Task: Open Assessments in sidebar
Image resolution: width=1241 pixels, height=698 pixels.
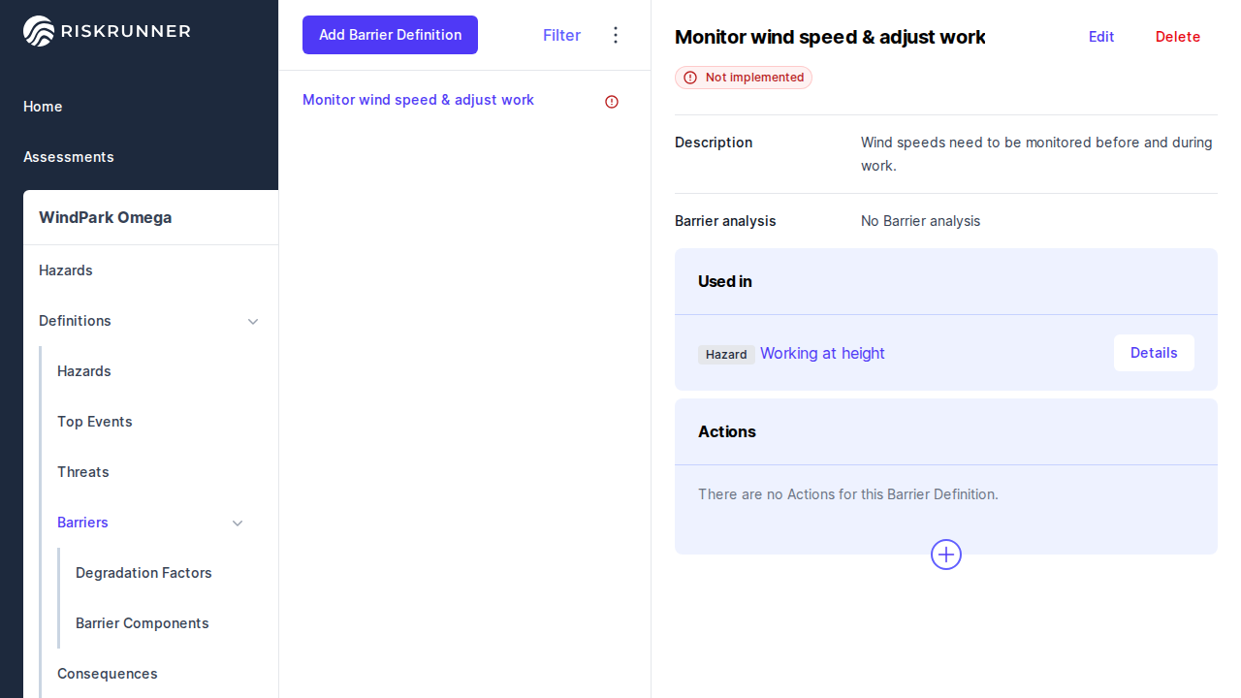Action: pos(69,157)
